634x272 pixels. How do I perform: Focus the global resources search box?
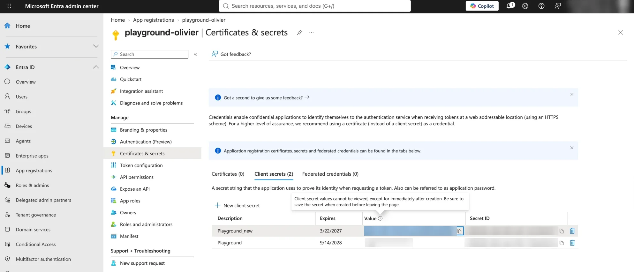315,6
